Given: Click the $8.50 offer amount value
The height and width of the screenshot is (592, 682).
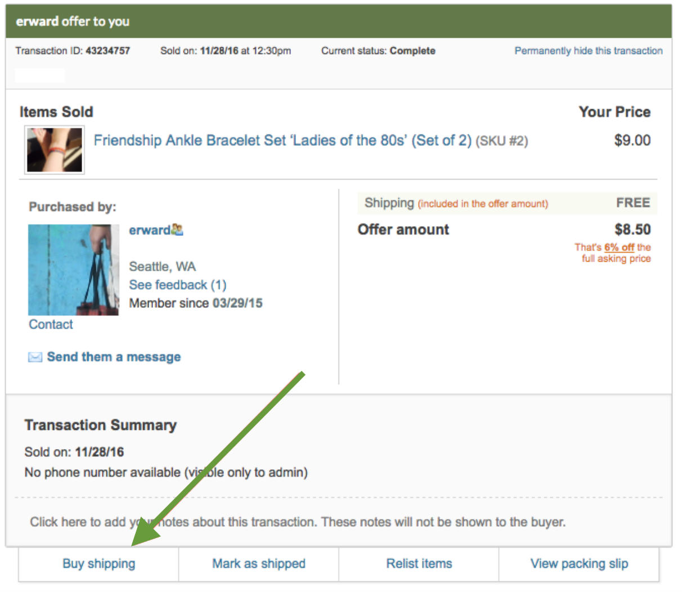Looking at the screenshot, I should pyautogui.click(x=632, y=230).
